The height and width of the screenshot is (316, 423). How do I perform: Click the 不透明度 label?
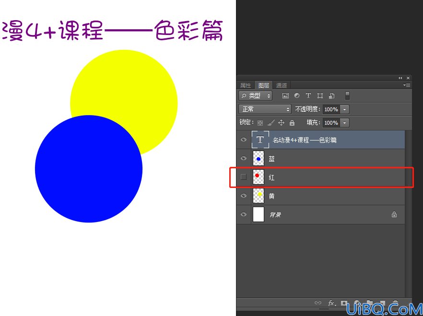(307, 109)
